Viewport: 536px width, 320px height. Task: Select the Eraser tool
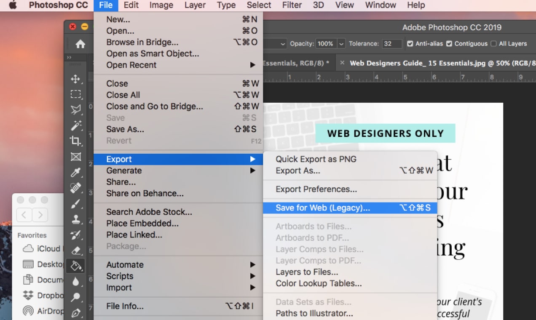(75, 251)
